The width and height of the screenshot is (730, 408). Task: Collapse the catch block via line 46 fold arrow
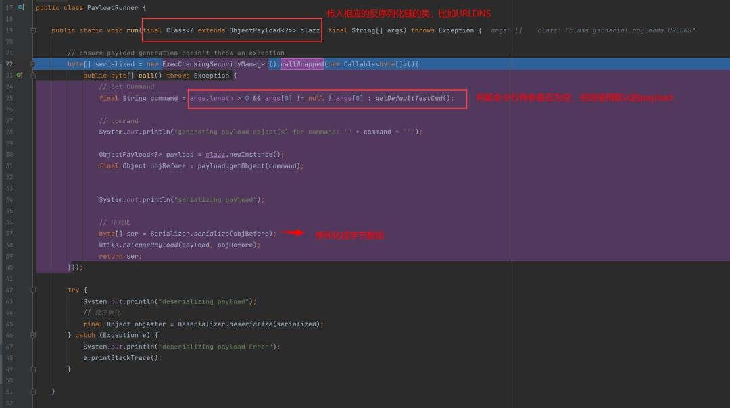32,335
